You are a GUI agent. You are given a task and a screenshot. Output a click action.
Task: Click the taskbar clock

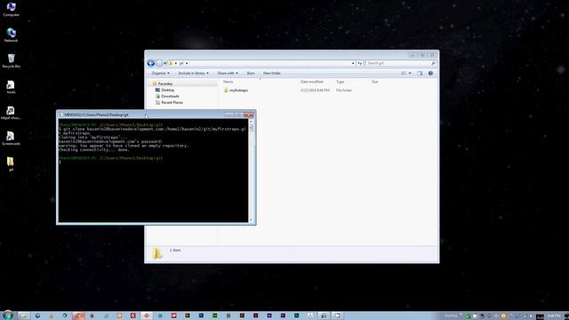pyautogui.click(x=554, y=316)
